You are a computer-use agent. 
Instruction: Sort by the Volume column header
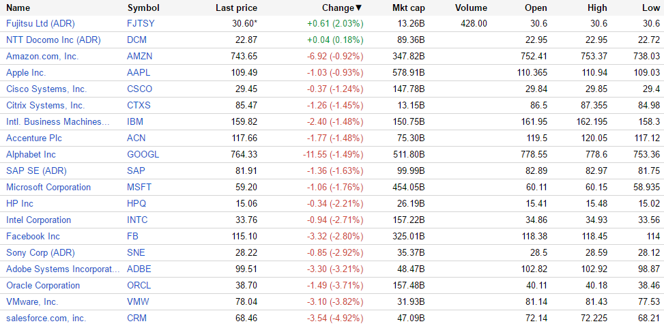click(471, 8)
